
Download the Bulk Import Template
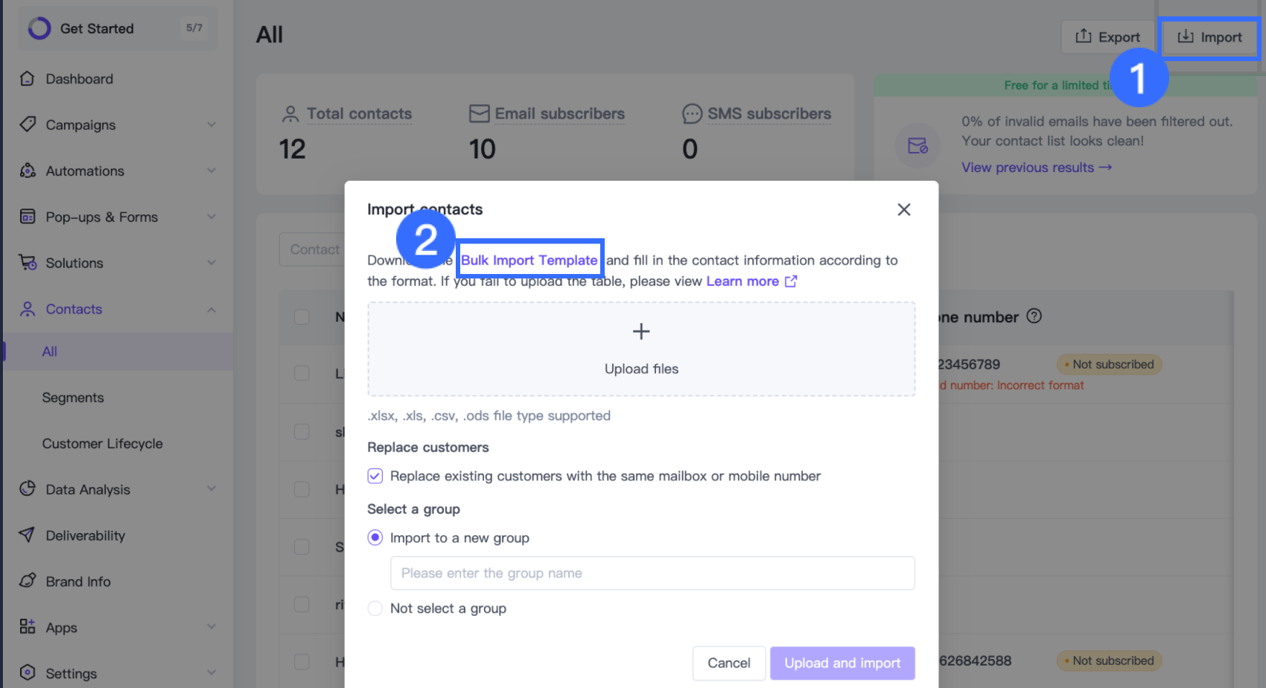(529, 260)
